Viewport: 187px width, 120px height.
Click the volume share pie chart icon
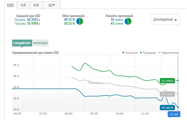pos(80,21)
